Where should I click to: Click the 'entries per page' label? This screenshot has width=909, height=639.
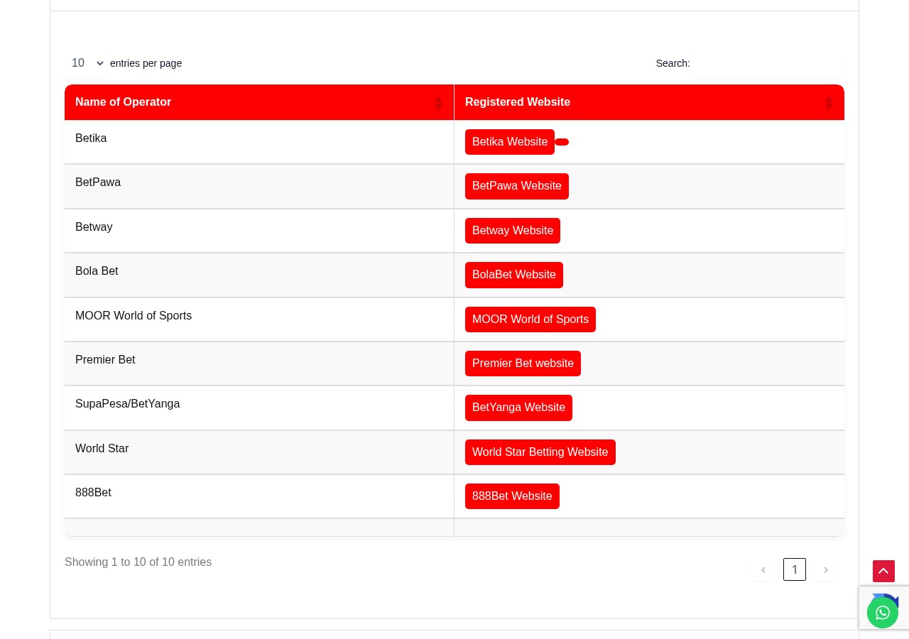[x=146, y=63]
